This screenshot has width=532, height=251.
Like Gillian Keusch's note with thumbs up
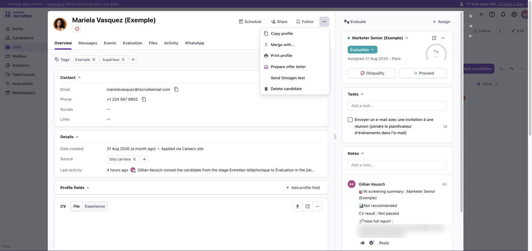pyautogui.click(x=362, y=243)
